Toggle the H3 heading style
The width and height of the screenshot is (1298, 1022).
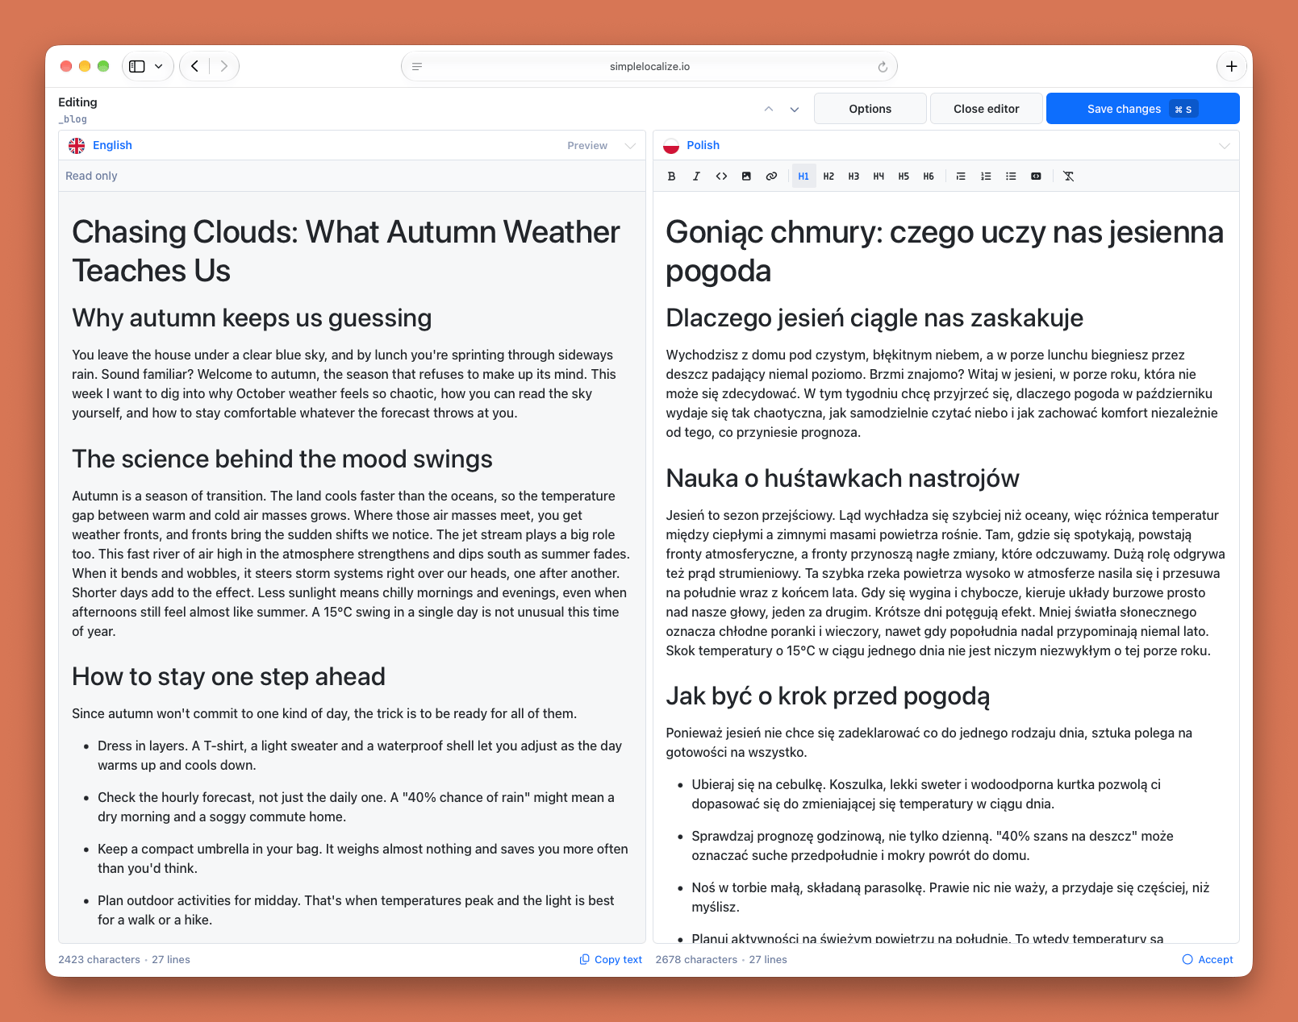click(854, 176)
